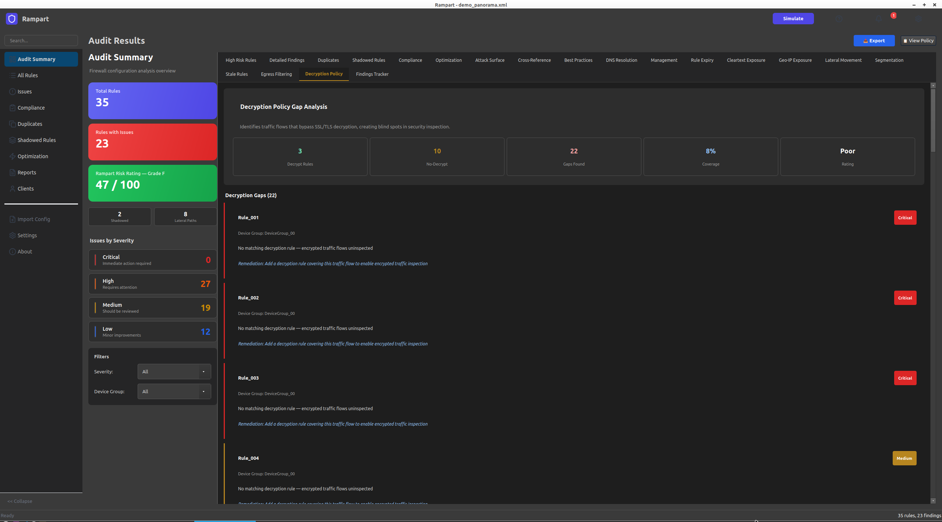Open the Lateral Movement tab
The image size is (942, 522).
[x=843, y=60]
